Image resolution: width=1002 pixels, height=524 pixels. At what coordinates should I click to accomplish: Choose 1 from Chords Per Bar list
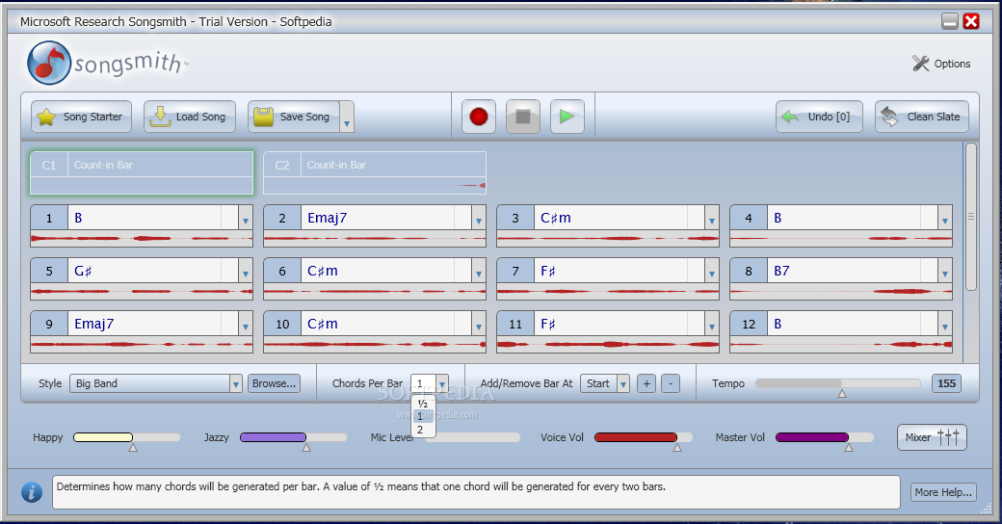pos(422,417)
